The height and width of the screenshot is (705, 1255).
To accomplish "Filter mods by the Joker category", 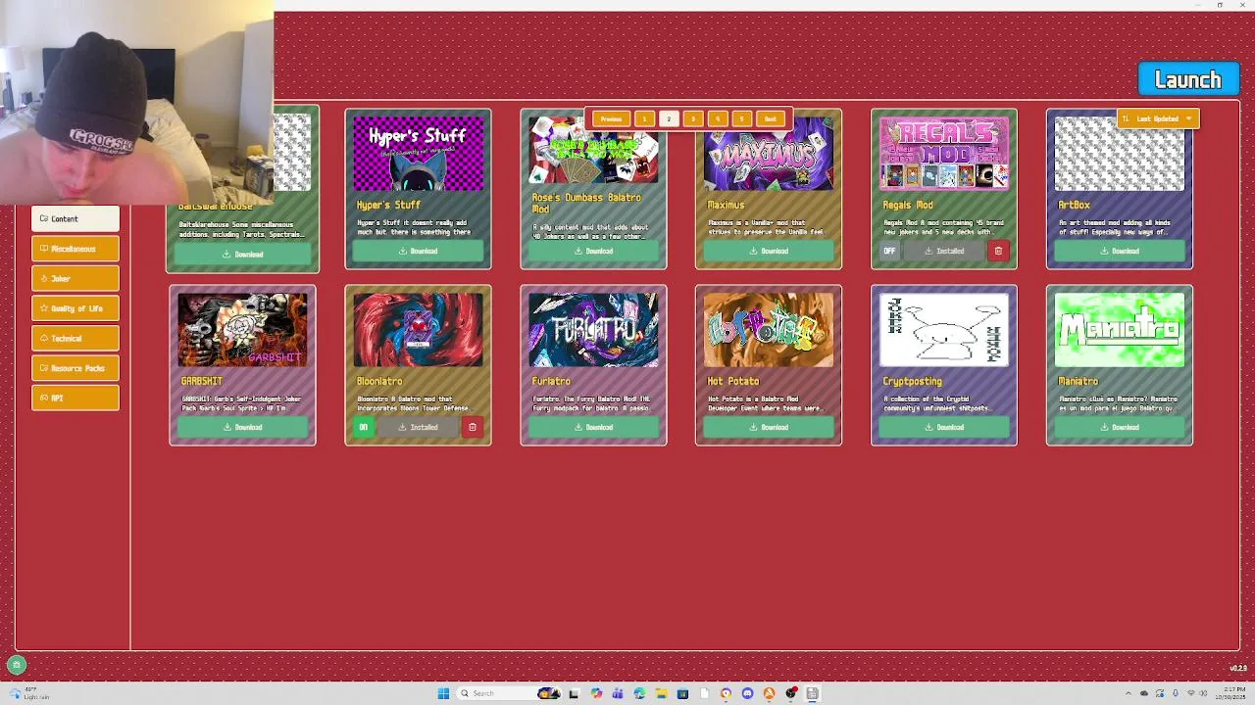I will (x=75, y=278).
